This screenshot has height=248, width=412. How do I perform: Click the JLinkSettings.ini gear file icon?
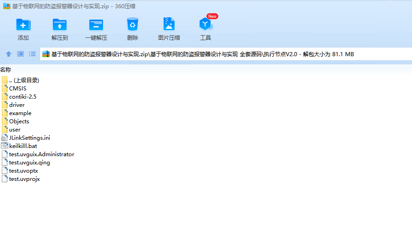(x=5, y=137)
